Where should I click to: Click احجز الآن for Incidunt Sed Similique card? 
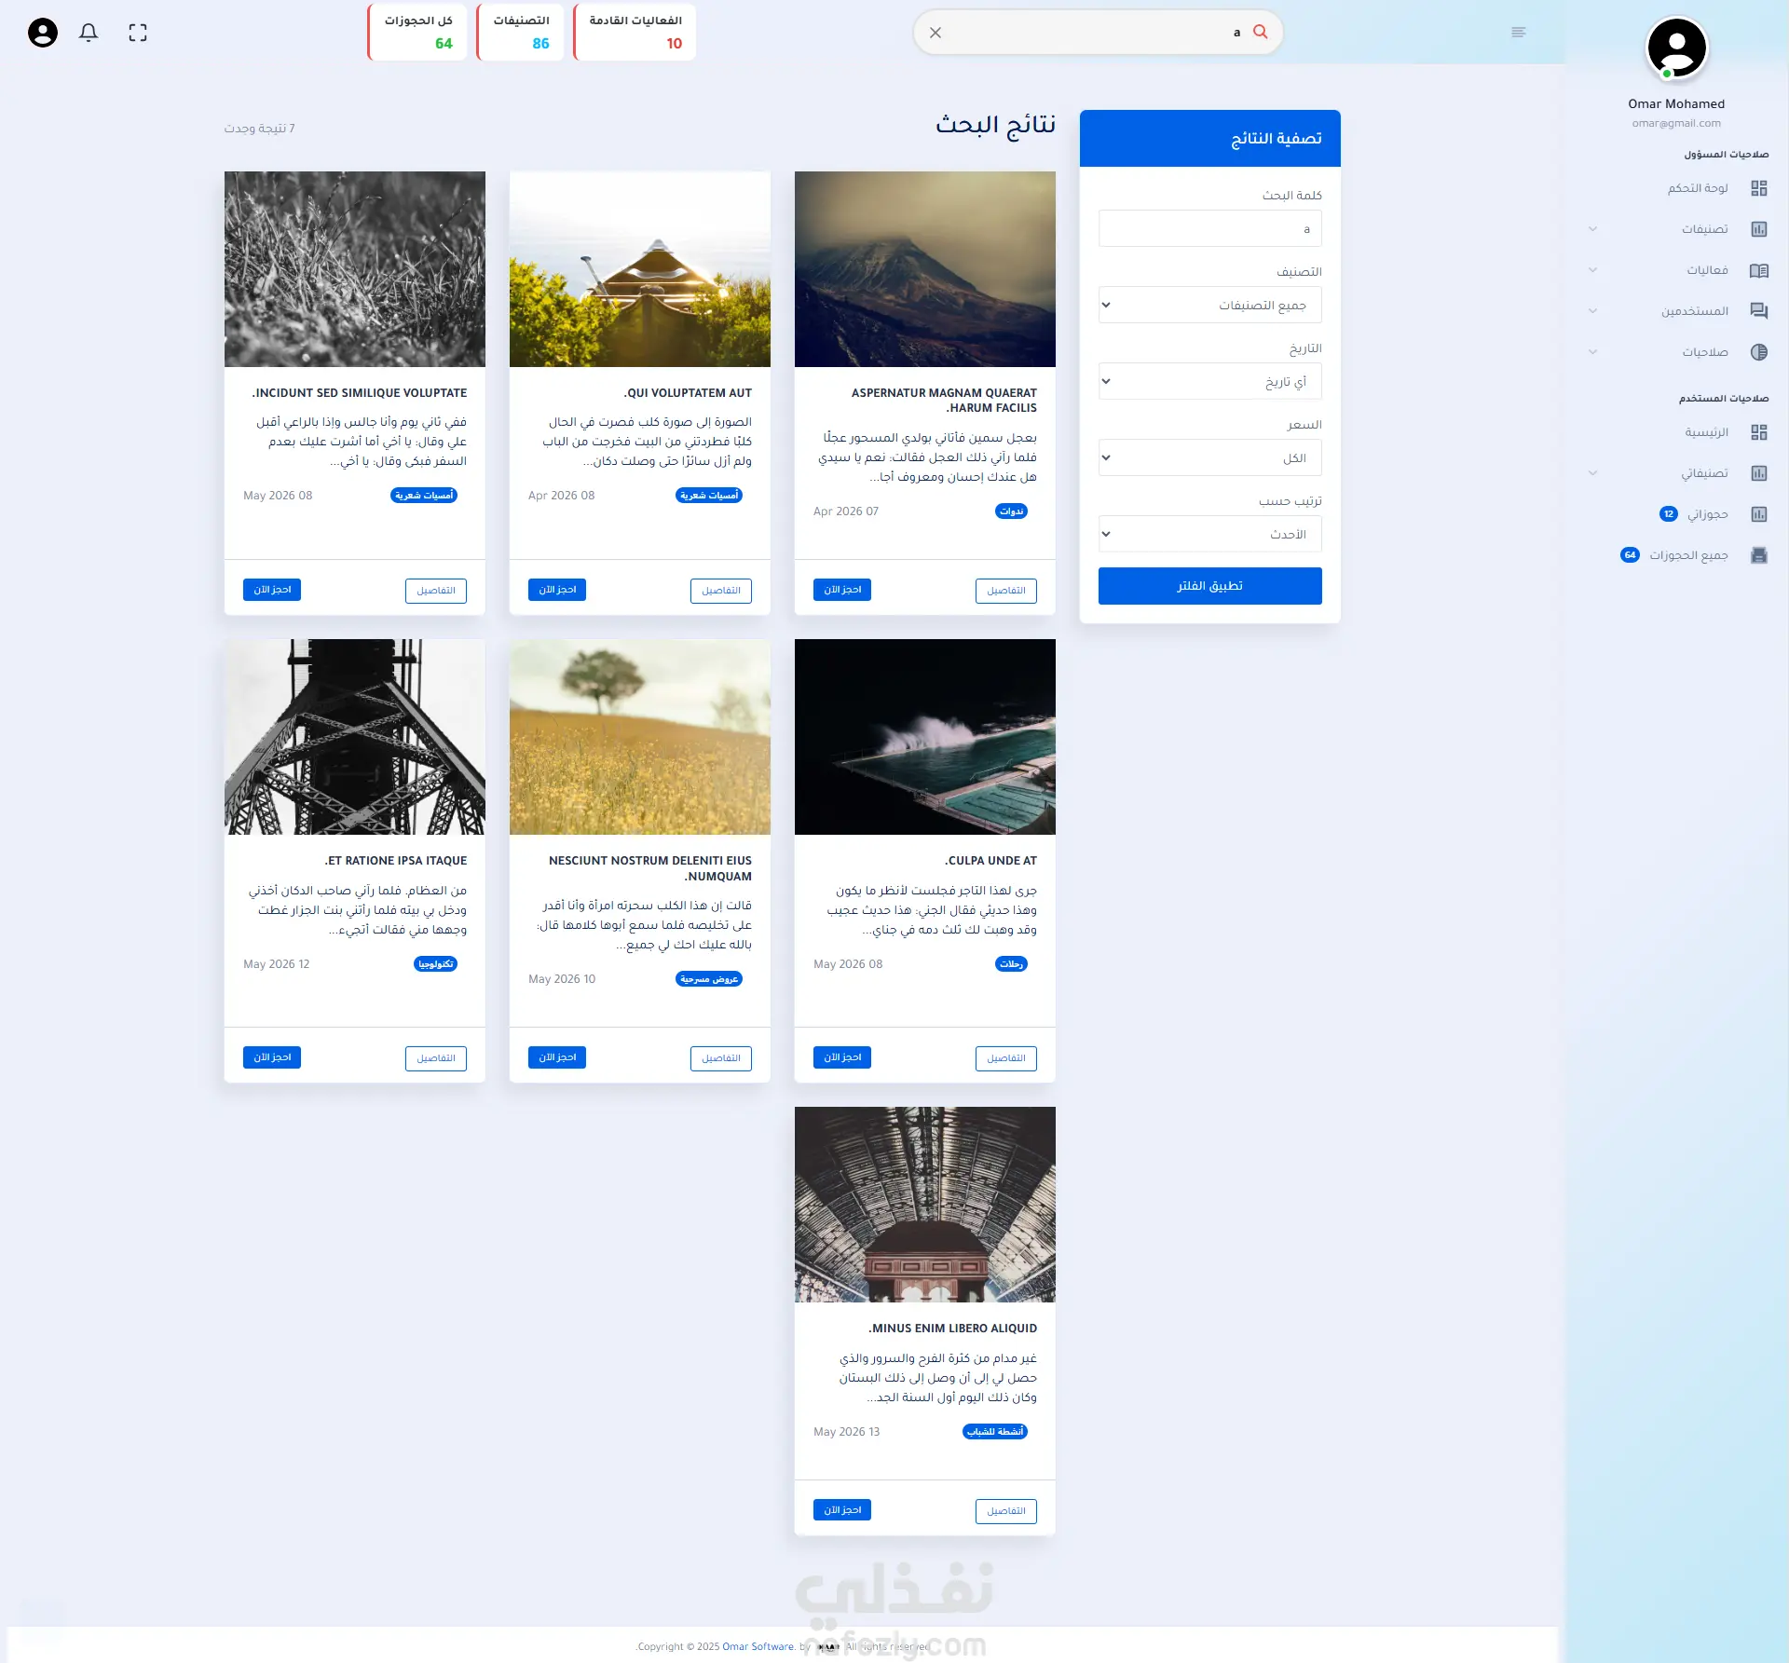coord(272,590)
